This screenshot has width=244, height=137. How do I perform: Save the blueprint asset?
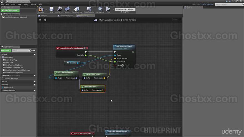(x=51, y=10)
